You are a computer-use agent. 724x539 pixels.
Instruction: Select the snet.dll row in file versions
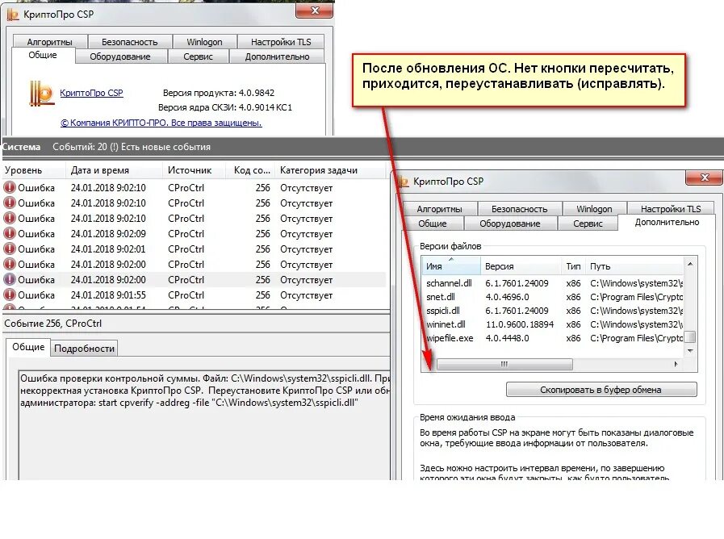pos(553,297)
